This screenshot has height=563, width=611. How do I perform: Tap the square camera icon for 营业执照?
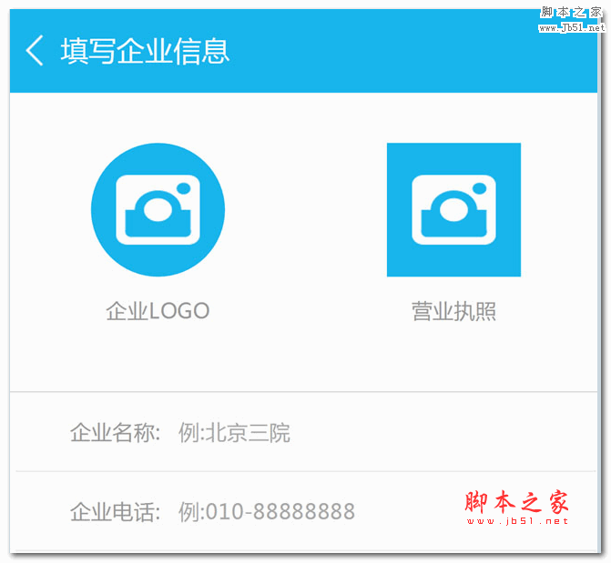(453, 210)
